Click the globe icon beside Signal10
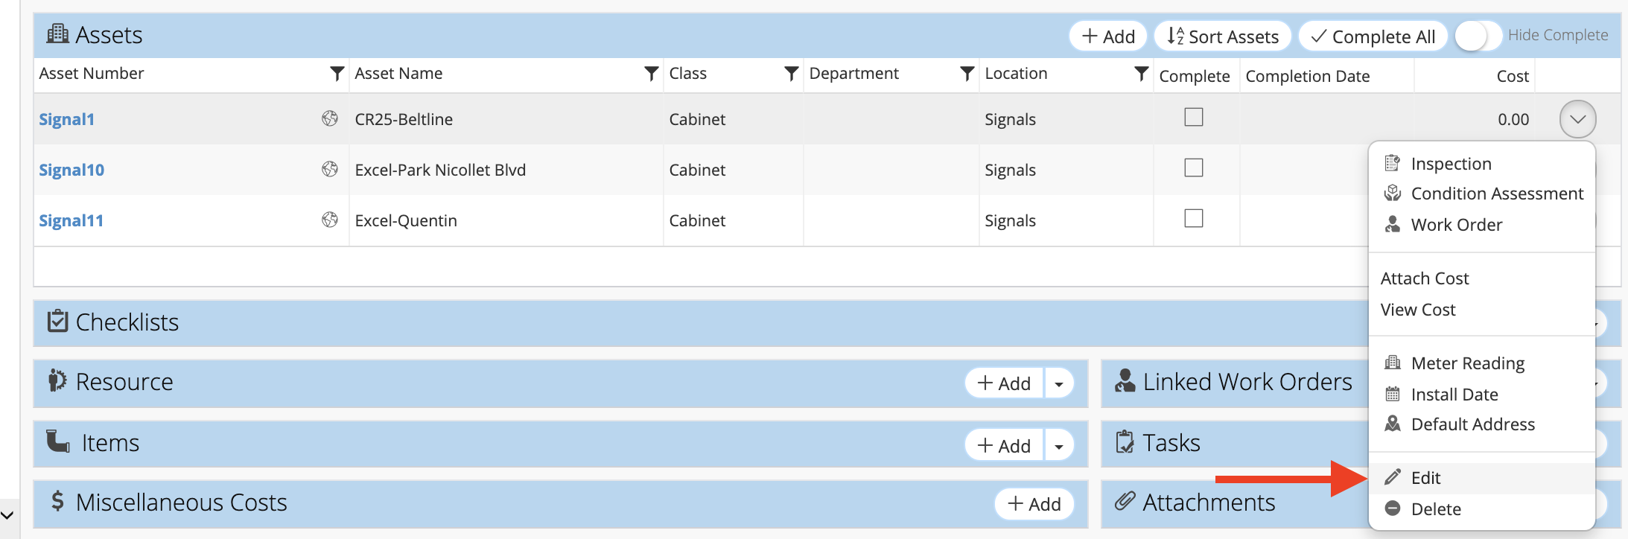This screenshot has height=539, width=1628. click(x=330, y=169)
